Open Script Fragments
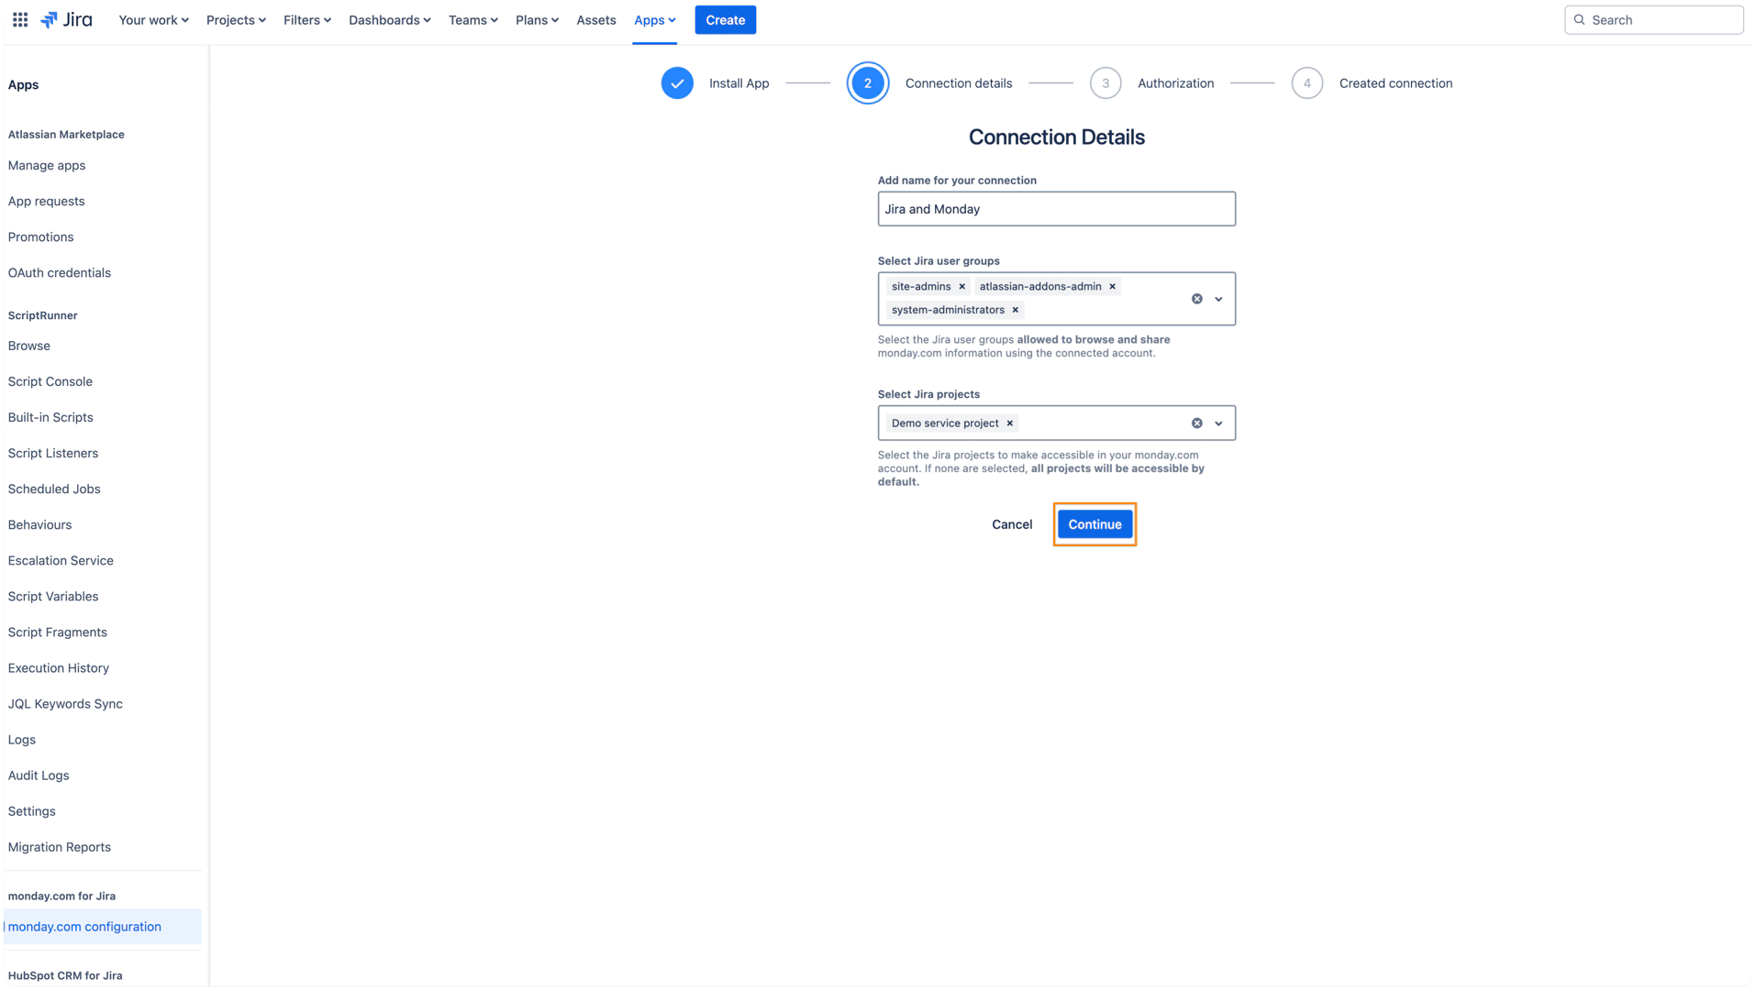Viewport: 1756px width, 990px height. [x=58, y=632]
